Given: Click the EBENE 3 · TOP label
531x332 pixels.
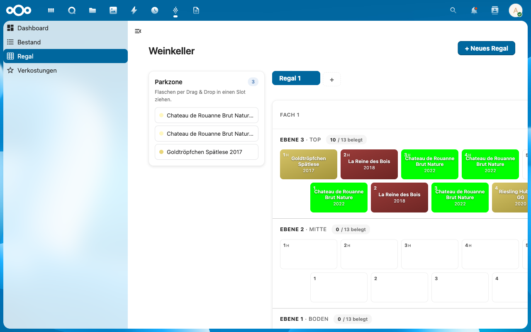Looking at the screenshot, I should tap(300, 140).
